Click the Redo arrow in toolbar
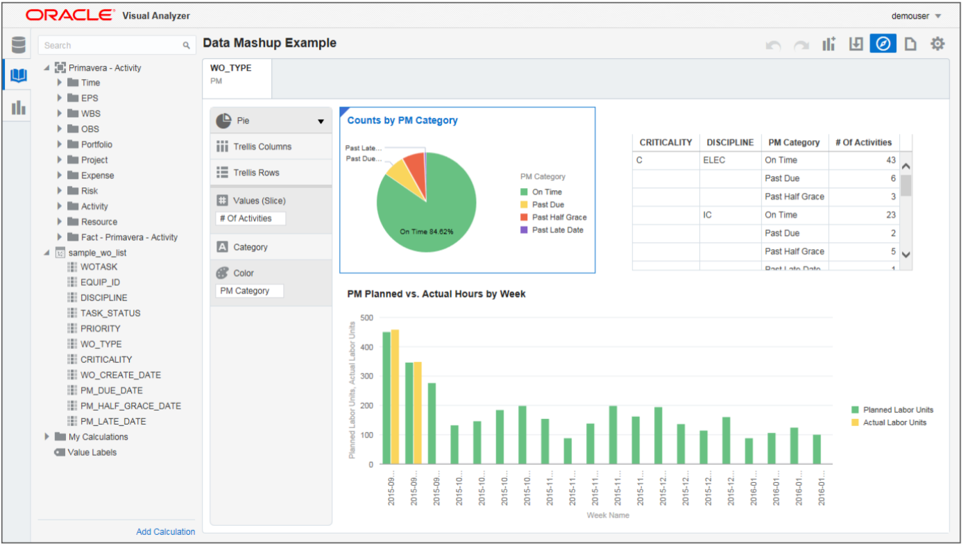The width and height of the screenshot is (963, 546). coord(801,45)
